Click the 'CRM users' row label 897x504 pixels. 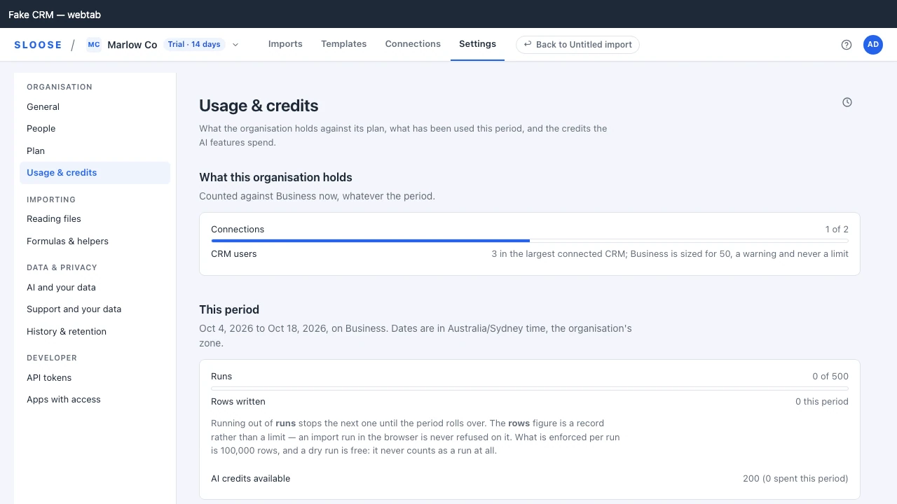(x=234, y=254)
